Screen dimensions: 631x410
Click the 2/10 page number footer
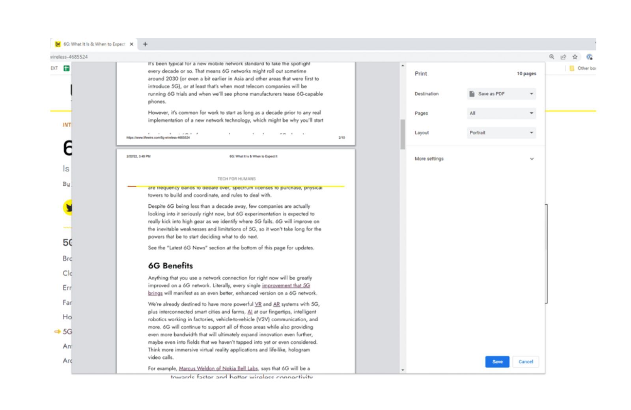(342, 138)
